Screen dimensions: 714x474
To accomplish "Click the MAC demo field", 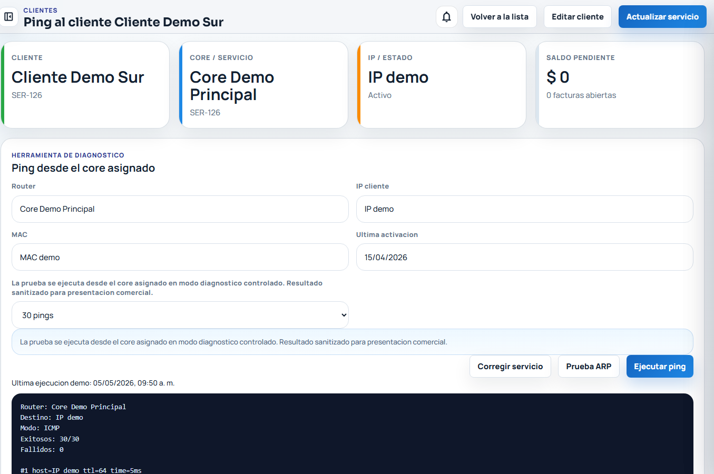I will pos(180,257).
